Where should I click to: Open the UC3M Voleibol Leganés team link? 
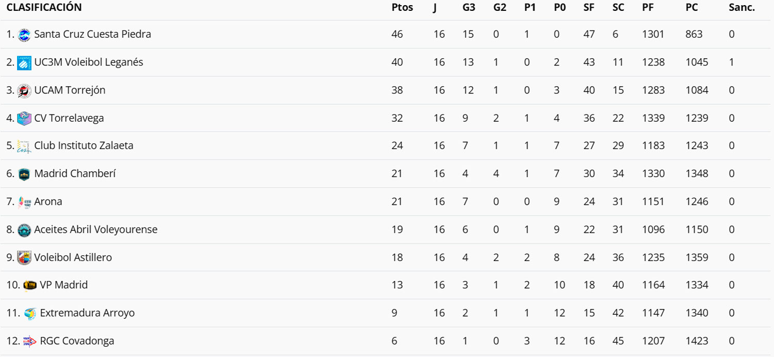pos(88,62)
